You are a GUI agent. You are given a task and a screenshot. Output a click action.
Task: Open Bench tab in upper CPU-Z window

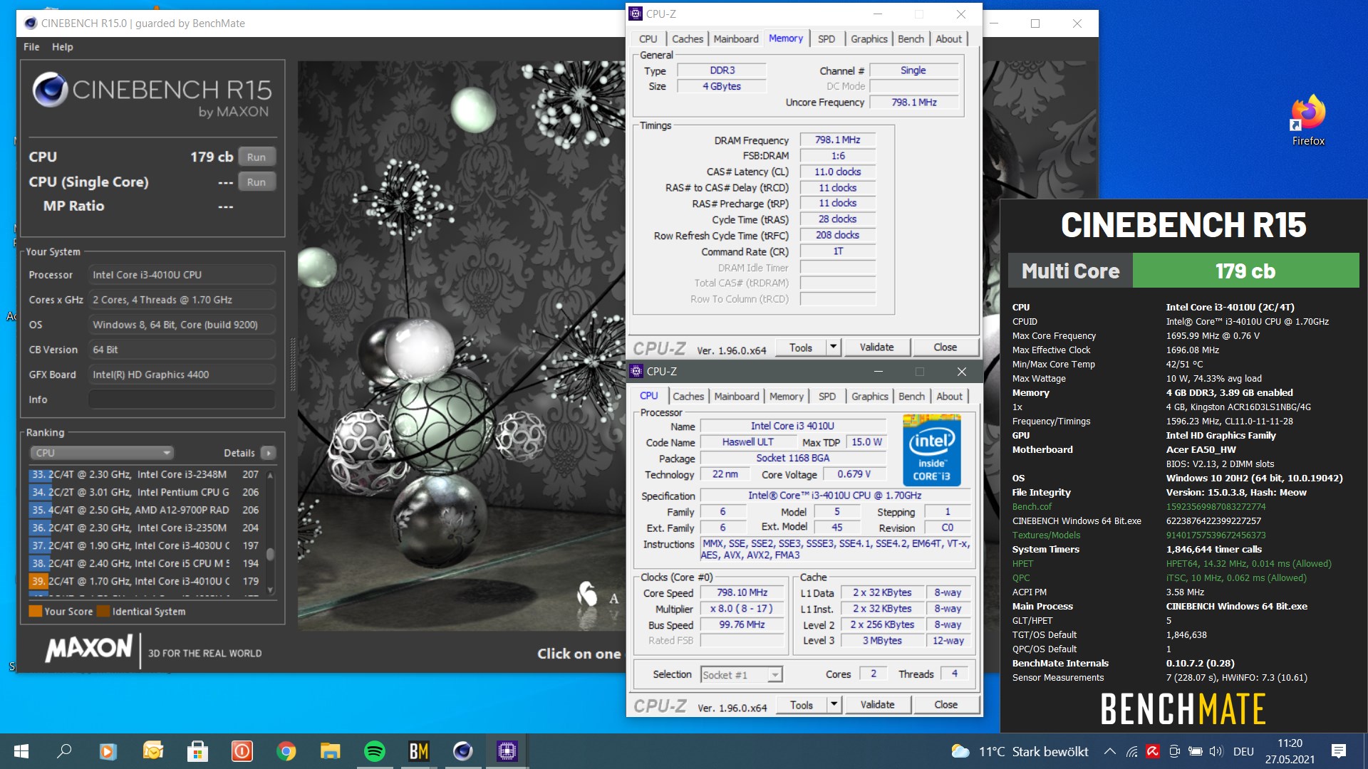point(911,39)
